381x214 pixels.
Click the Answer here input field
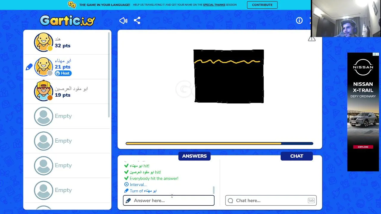coord(169,201)
